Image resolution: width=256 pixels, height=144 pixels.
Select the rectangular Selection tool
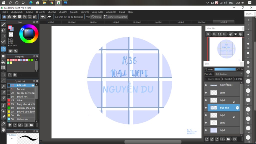3,75
